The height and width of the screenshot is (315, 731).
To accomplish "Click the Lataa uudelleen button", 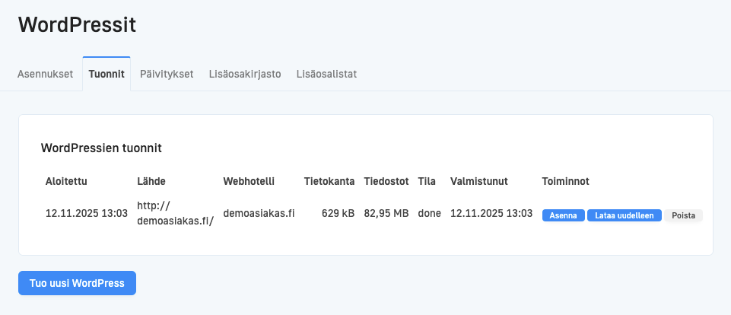I will pos(625,215).
